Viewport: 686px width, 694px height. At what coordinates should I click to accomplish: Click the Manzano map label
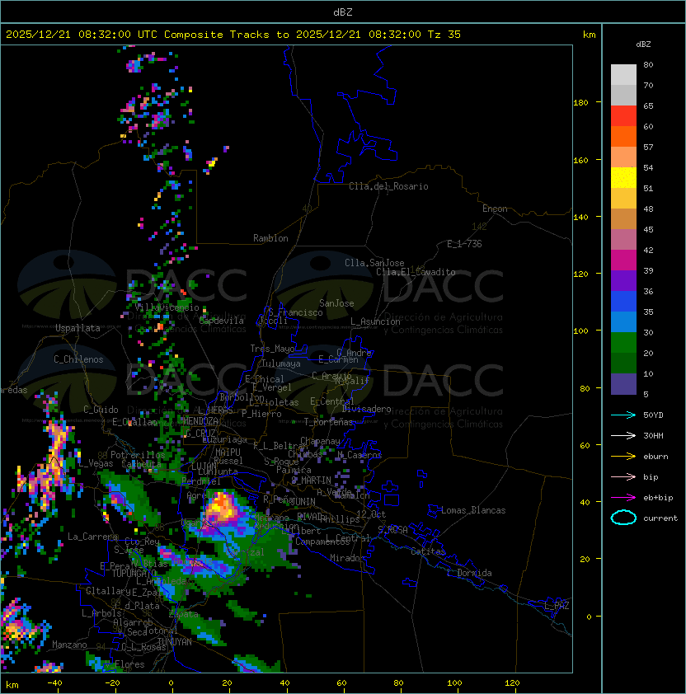click(69, 645)
